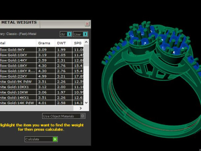Click the table's scroll up arrow
Screen dimensions: 201x151
tap(86, 42)
